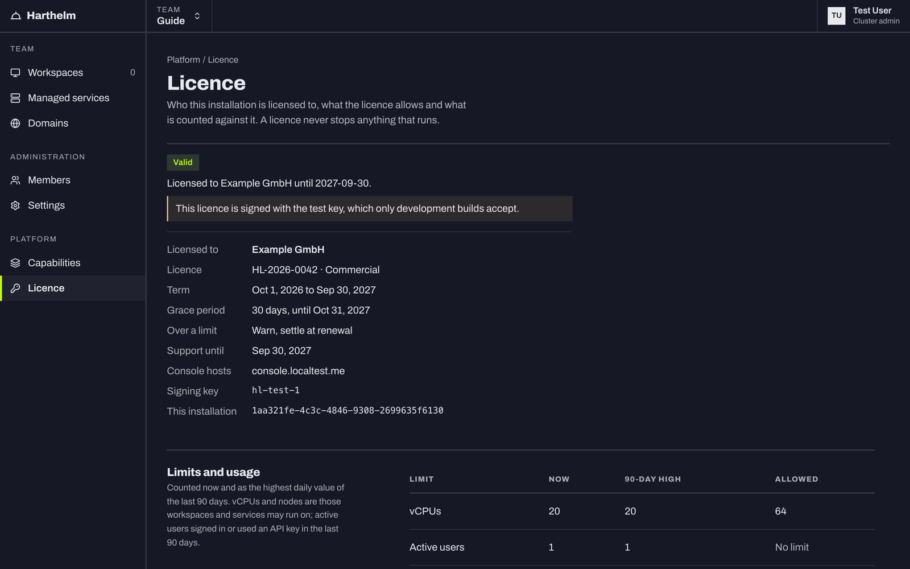
Task: Click the TU user avatar
Action: pyautogui.click(x=836, y=16)
